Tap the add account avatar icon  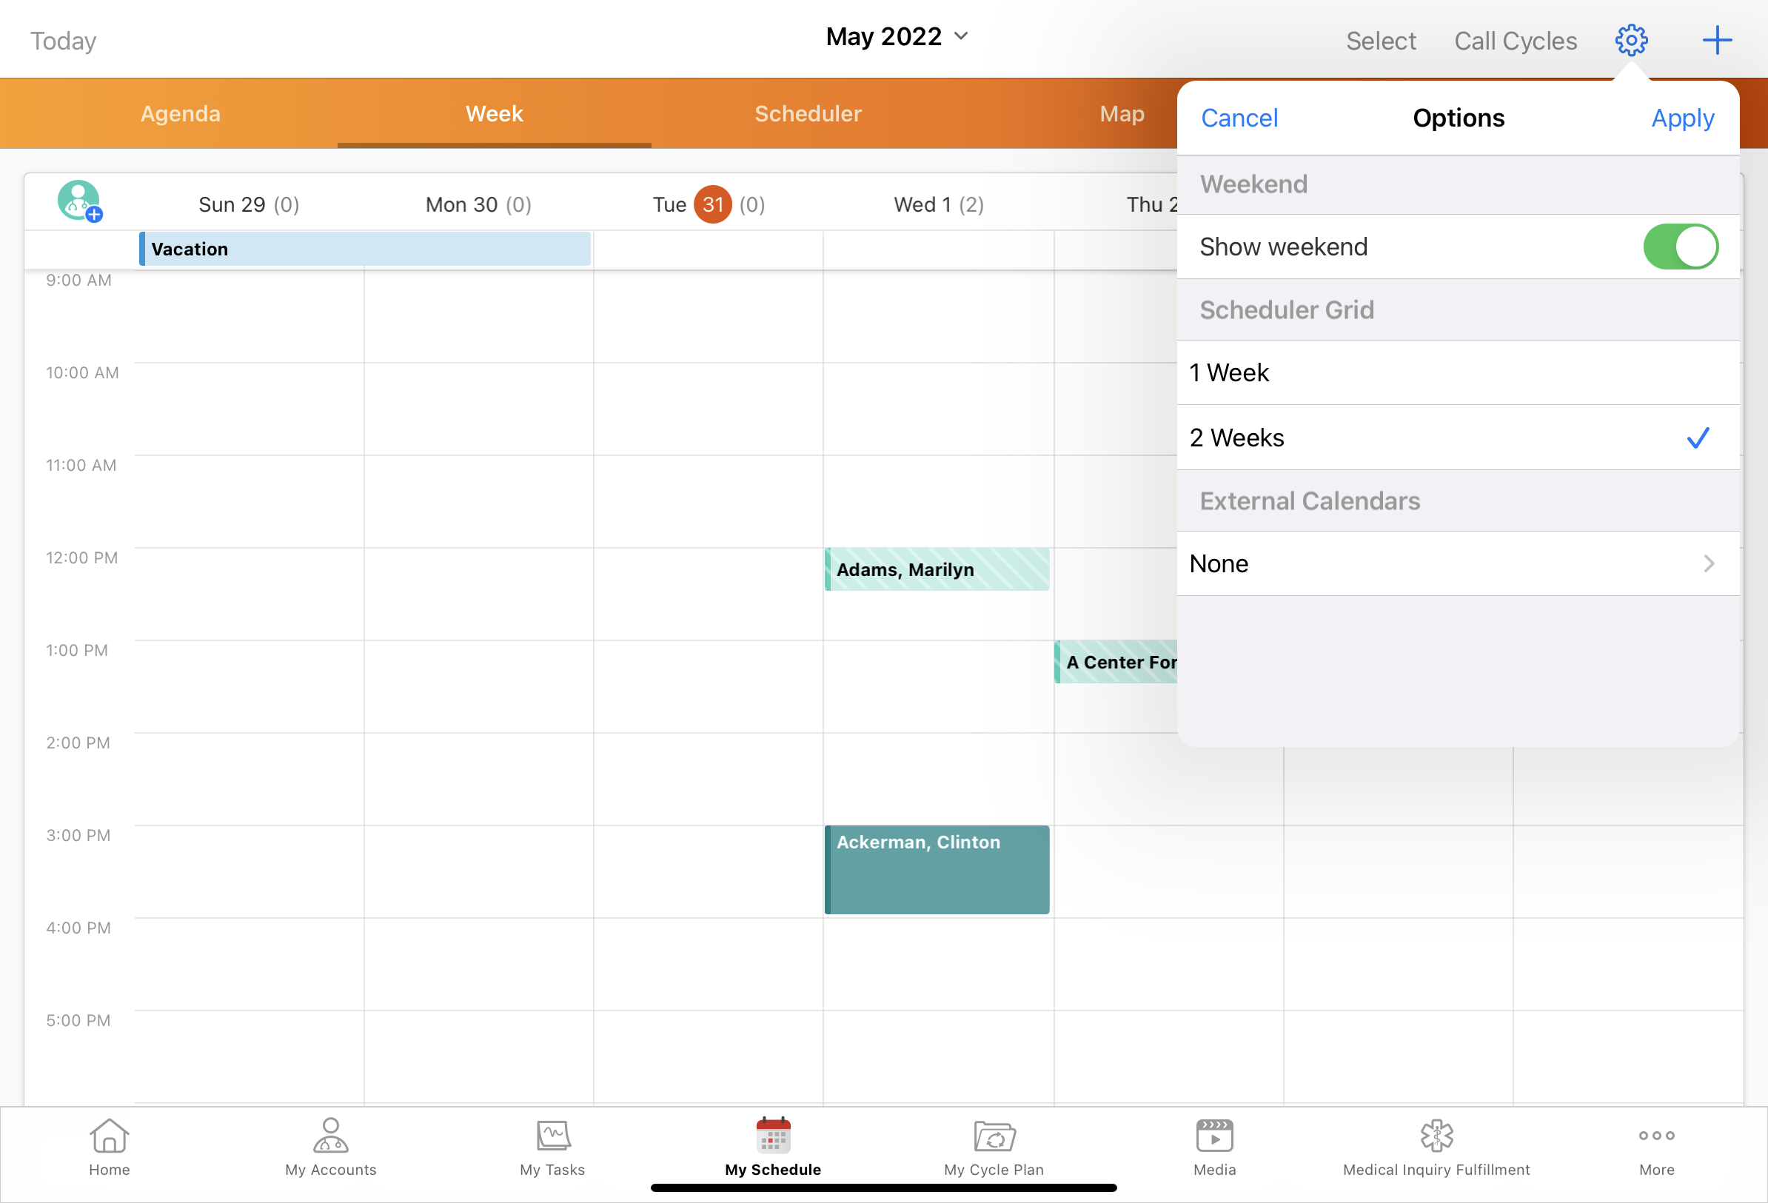click(x=79, y=201)
